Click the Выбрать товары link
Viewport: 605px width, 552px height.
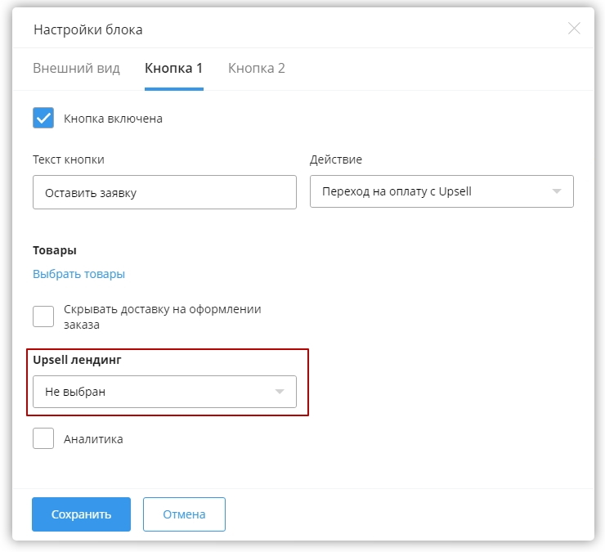[x=78, y=274]
